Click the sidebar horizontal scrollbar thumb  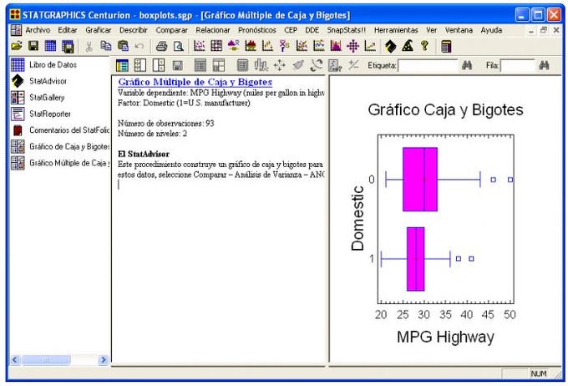pos(46,360)
